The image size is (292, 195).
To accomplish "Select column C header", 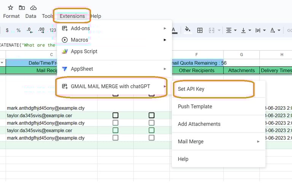I will pyautogui.click(x=52, y=55).
